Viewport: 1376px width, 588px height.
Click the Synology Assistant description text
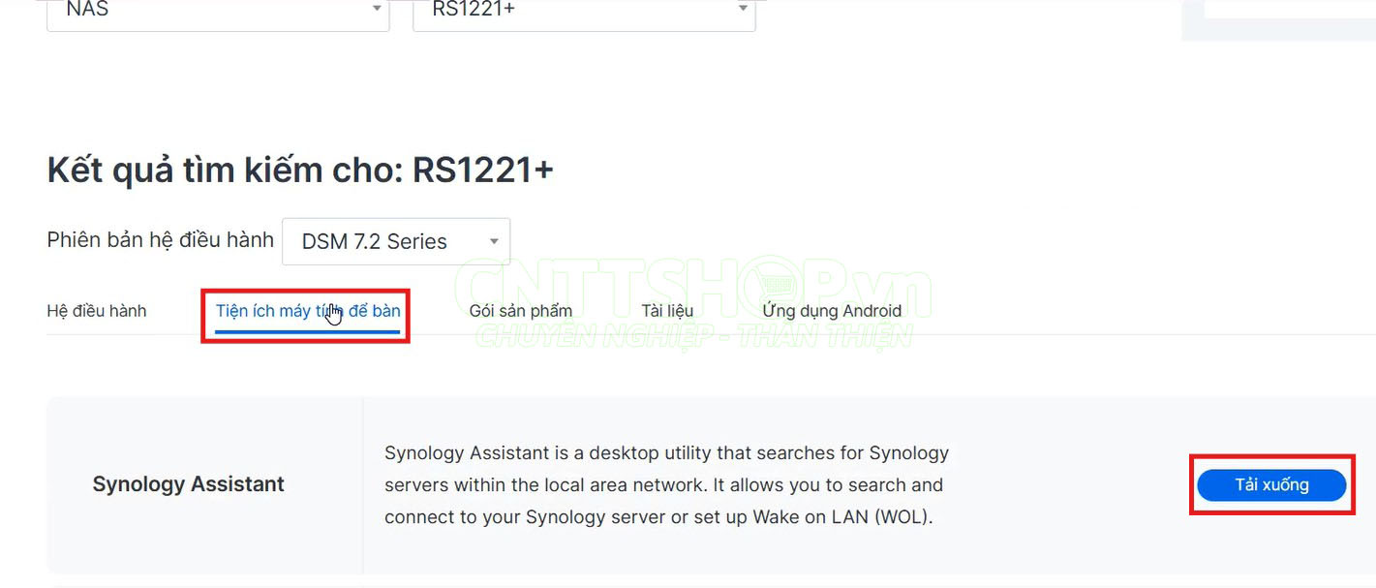666,484
